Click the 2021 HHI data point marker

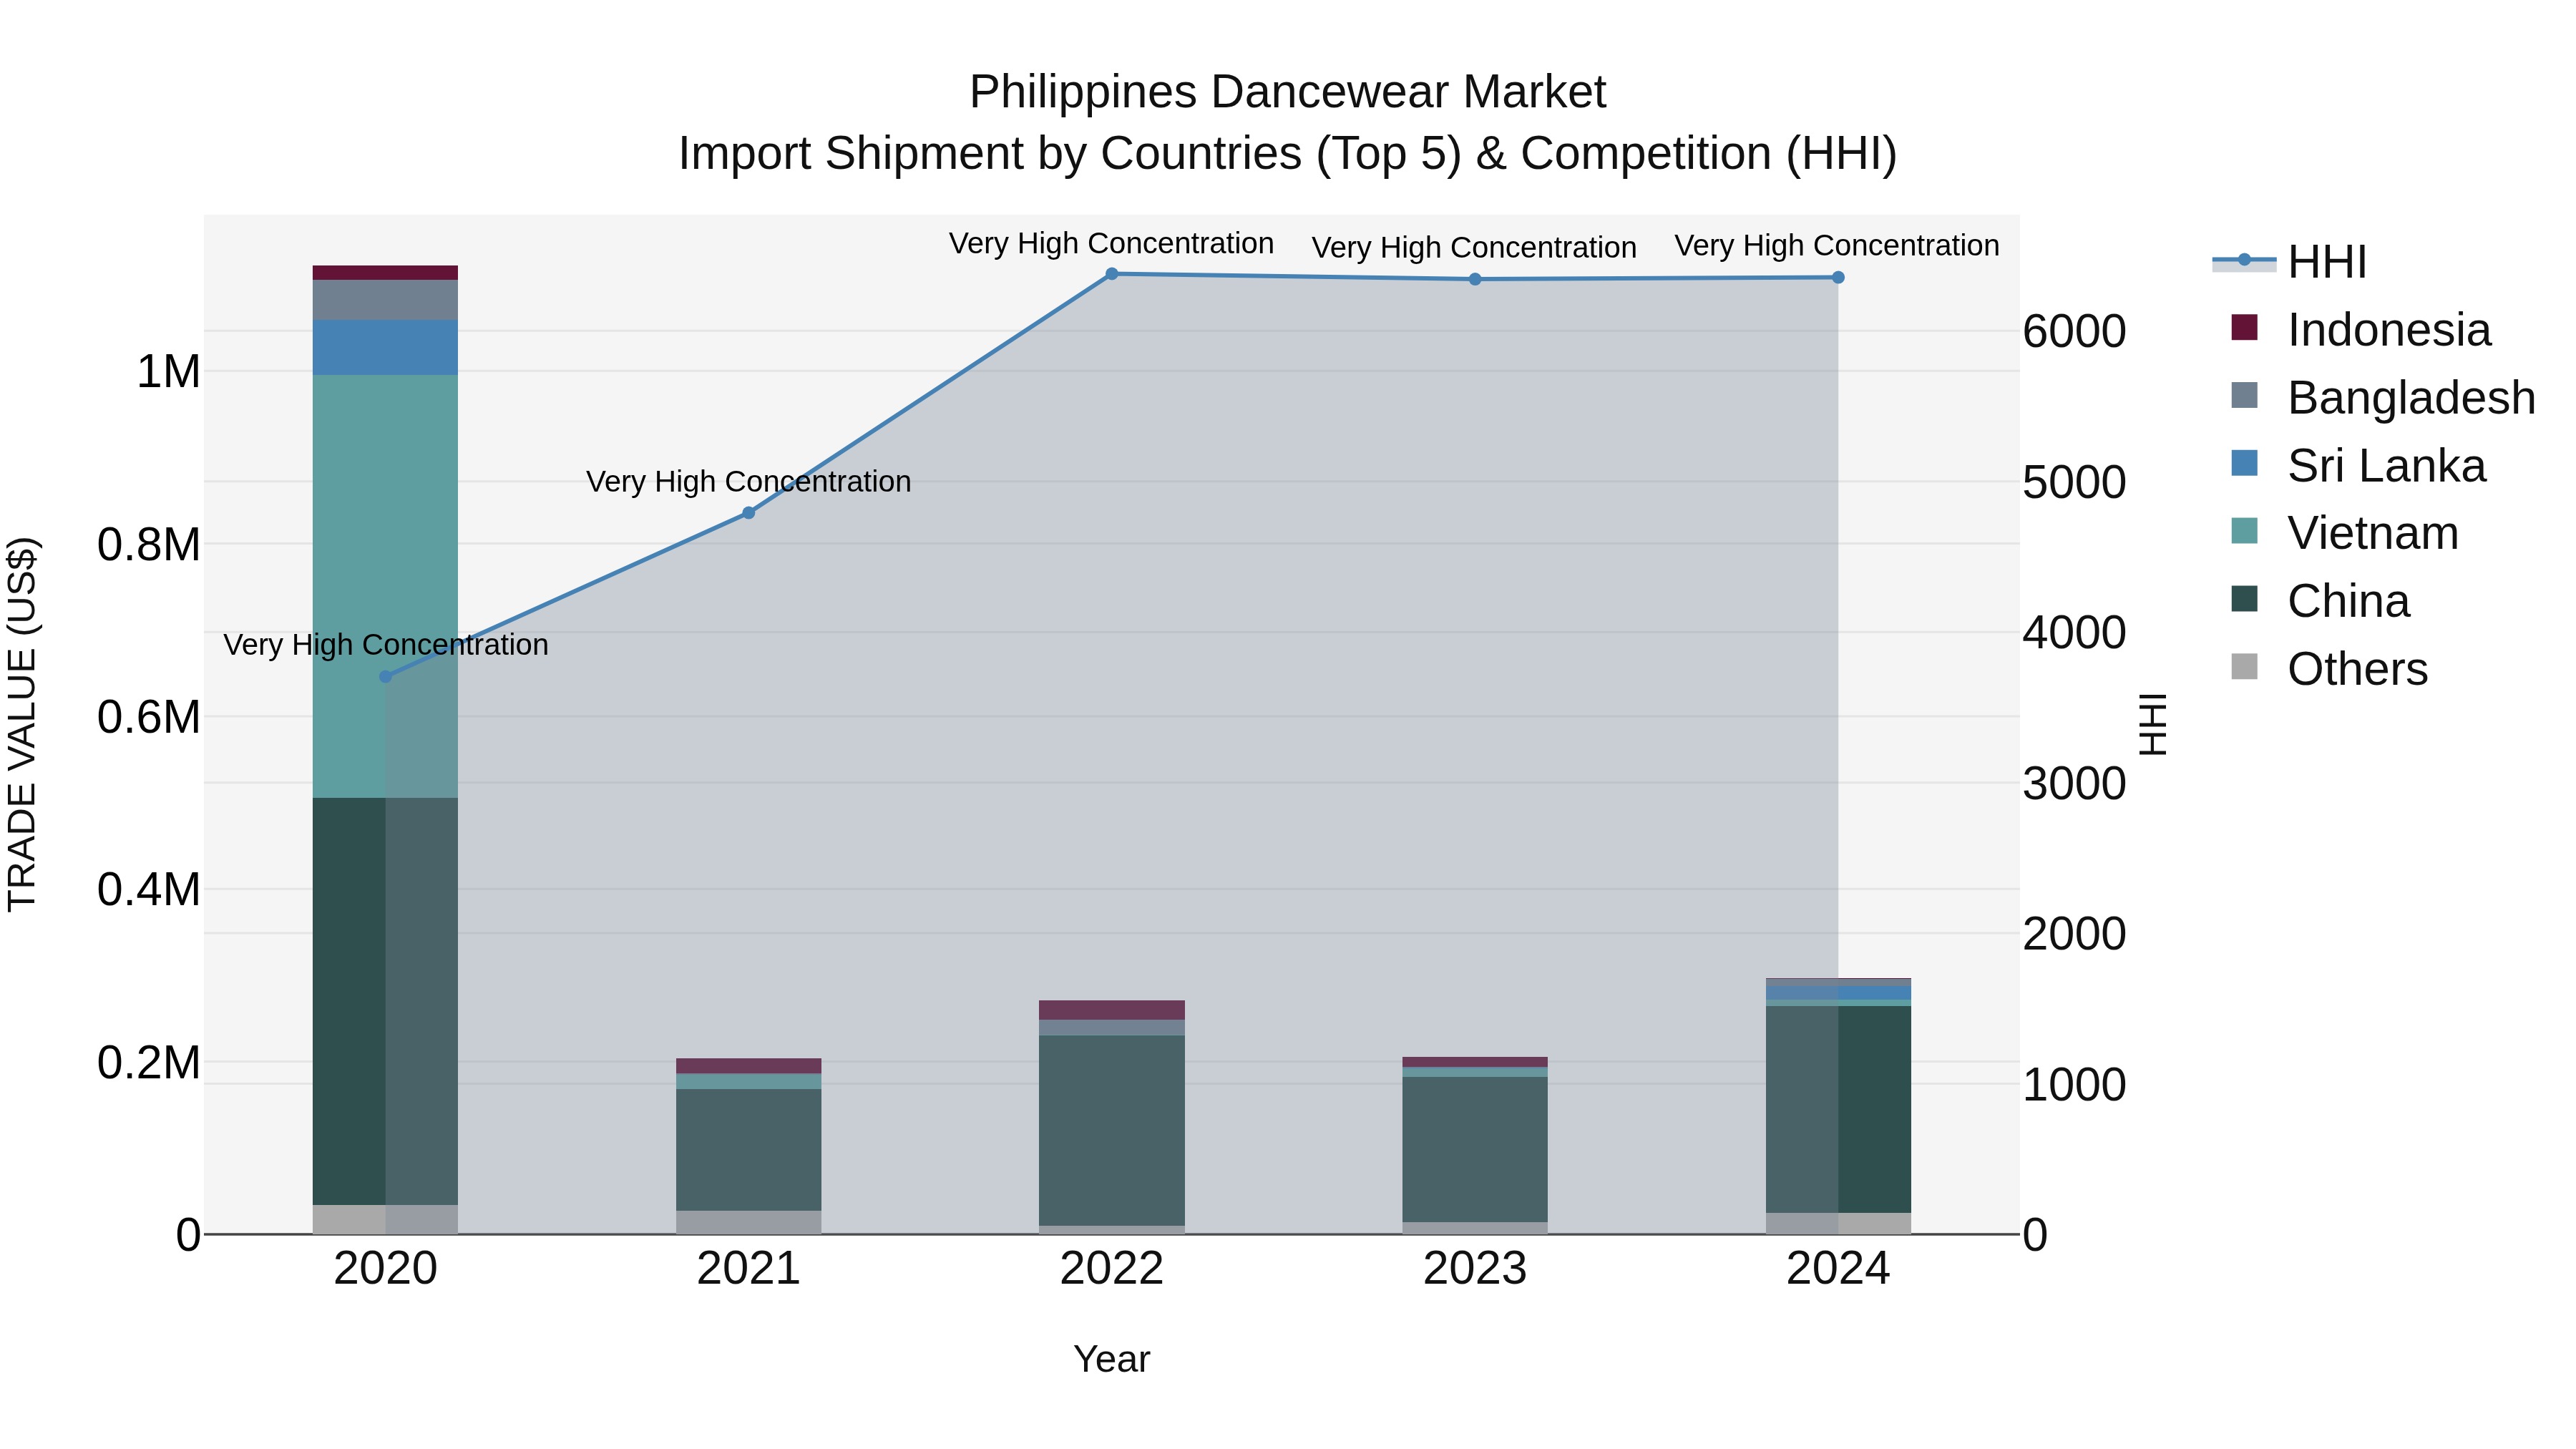(749, 513)
